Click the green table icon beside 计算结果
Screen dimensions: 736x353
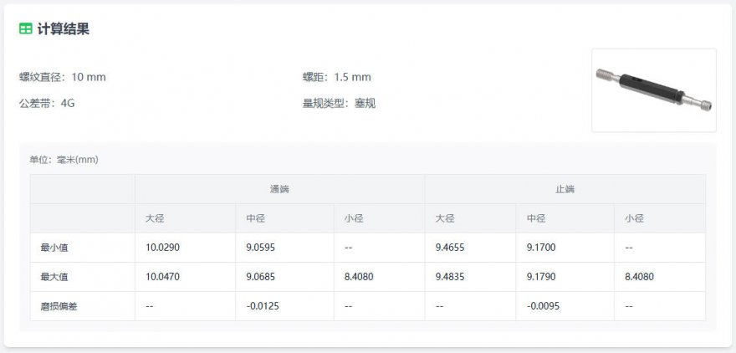coord(26,28)
